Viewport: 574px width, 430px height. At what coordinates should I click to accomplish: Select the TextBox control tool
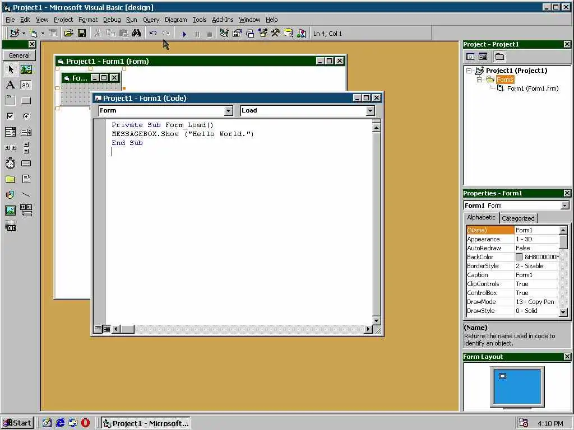pos(26,85)
